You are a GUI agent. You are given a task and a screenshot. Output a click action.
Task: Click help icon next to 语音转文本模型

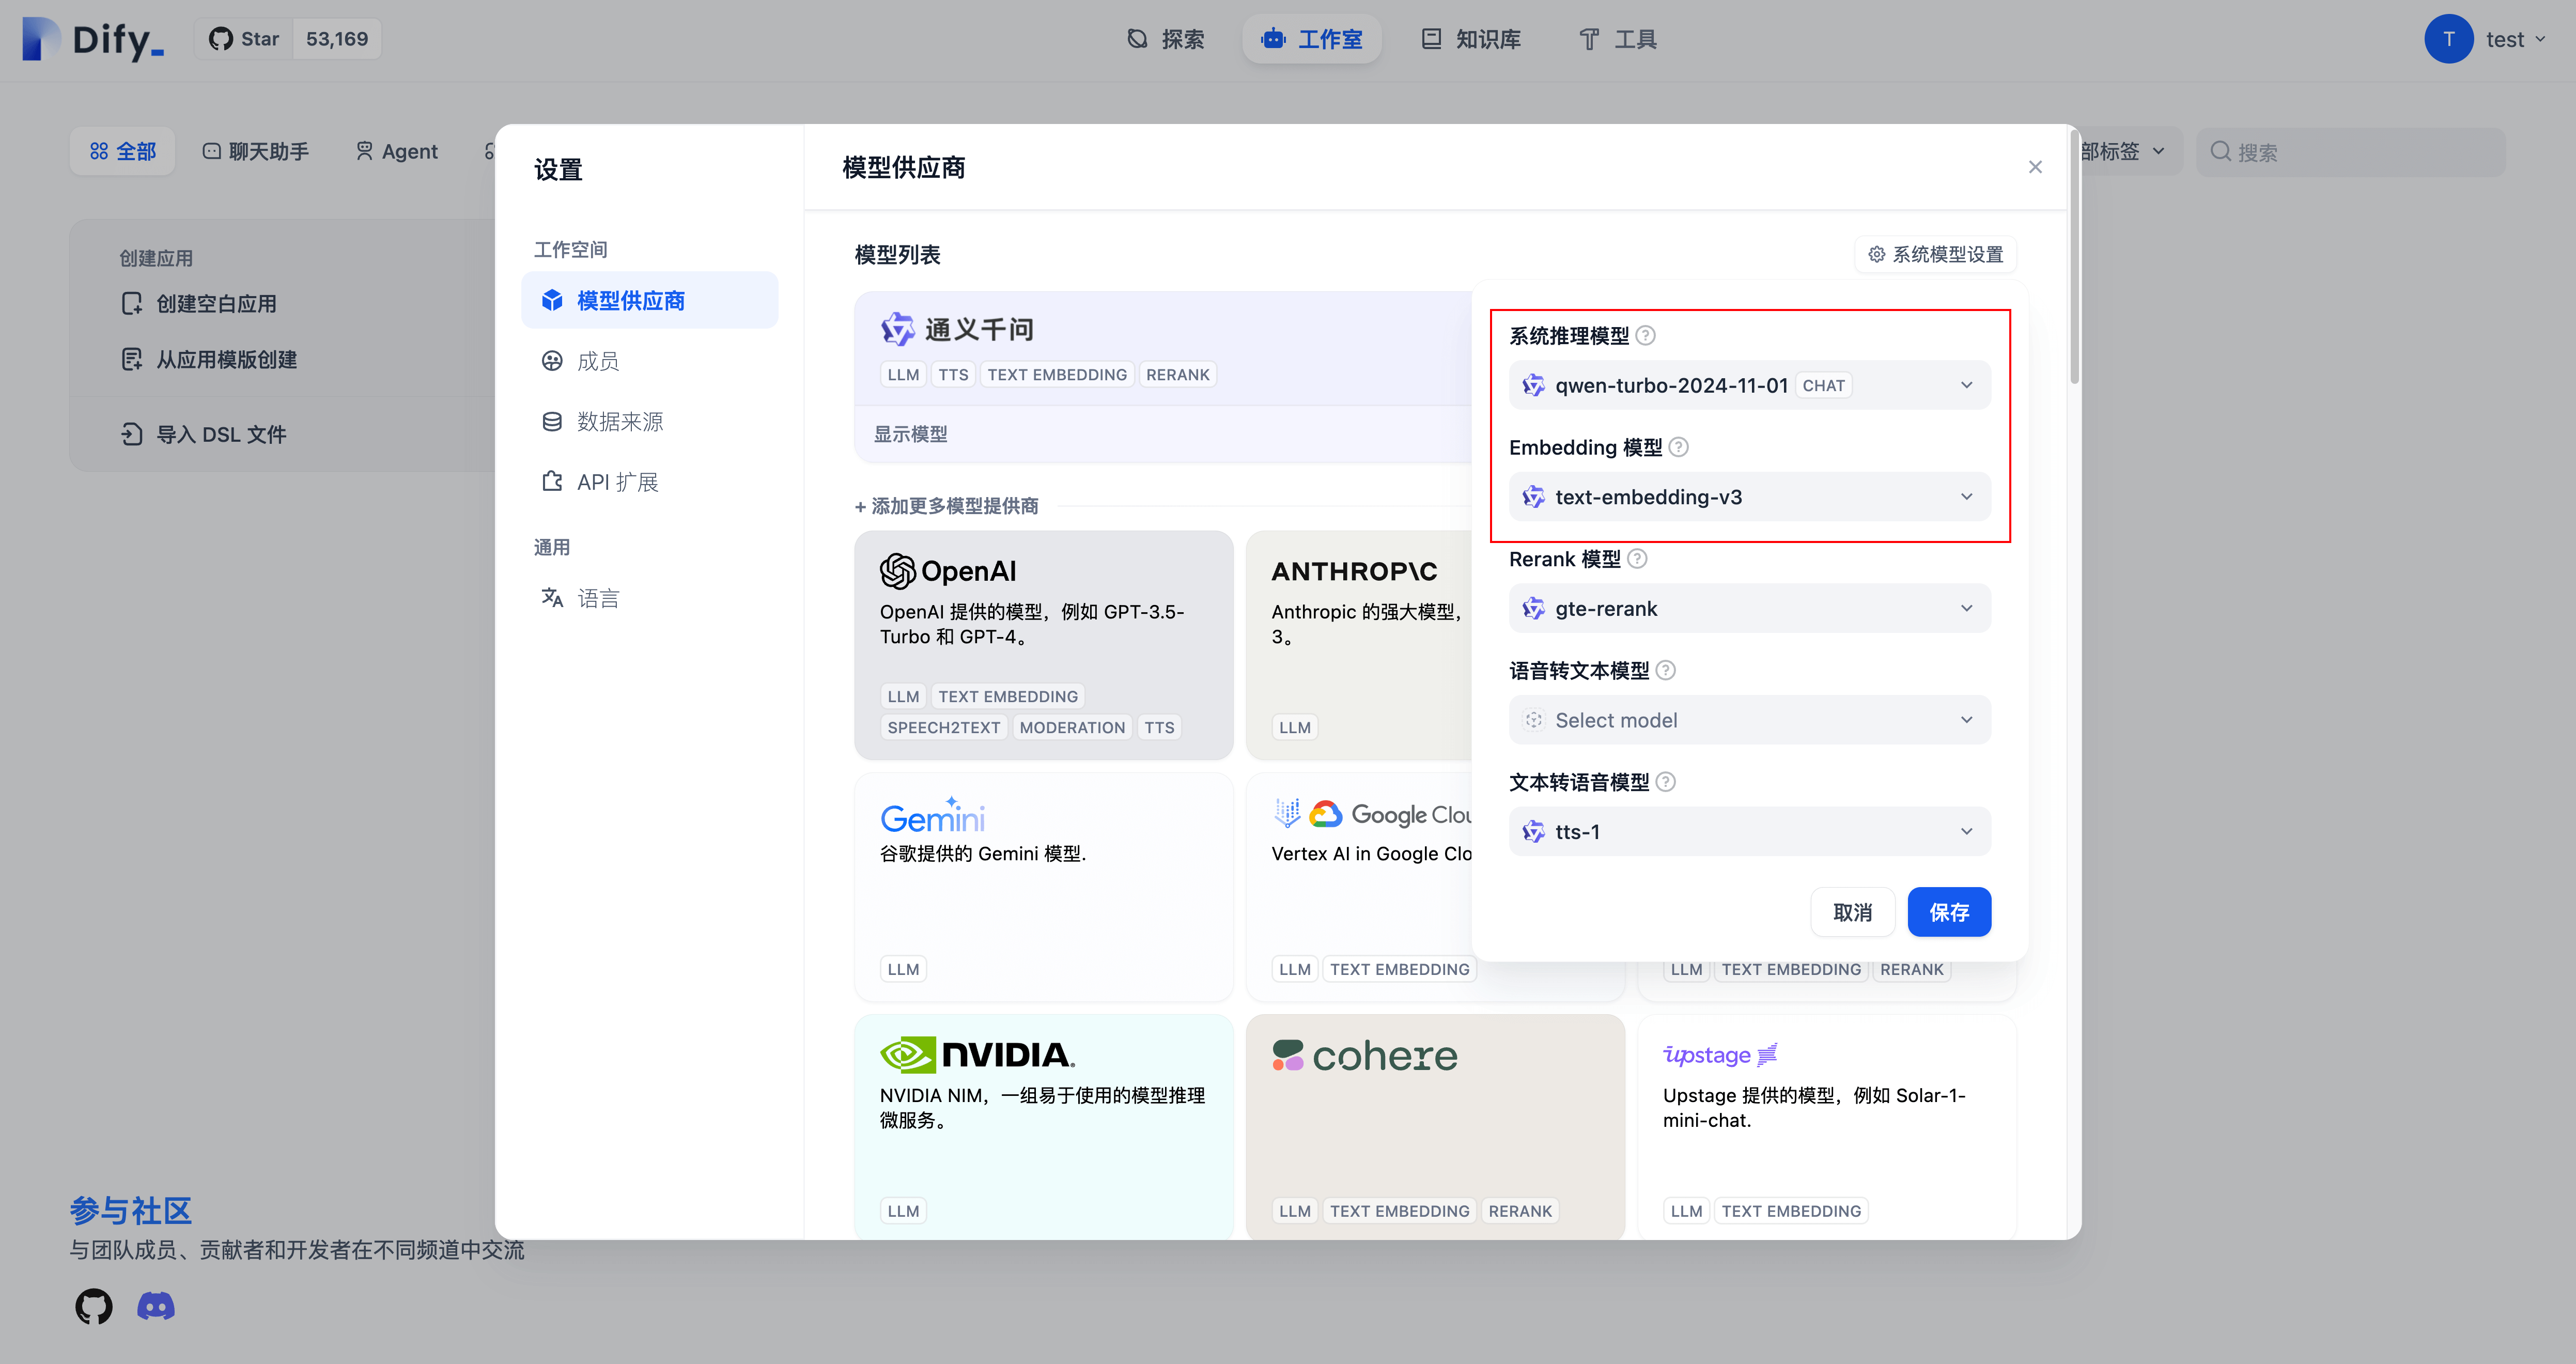[1666, 670]
